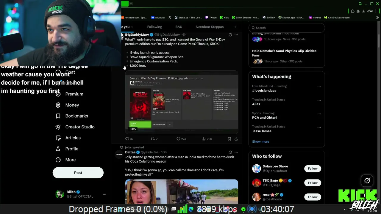Open Articles in the X sidebar
This screenshot has height=214, width=381.
[x=68, y=138]
